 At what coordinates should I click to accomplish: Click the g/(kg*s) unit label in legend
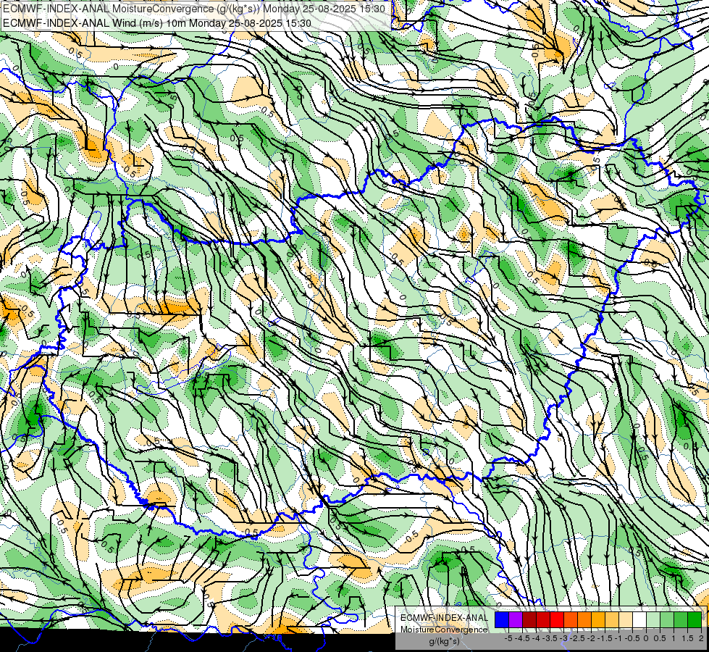444,641
